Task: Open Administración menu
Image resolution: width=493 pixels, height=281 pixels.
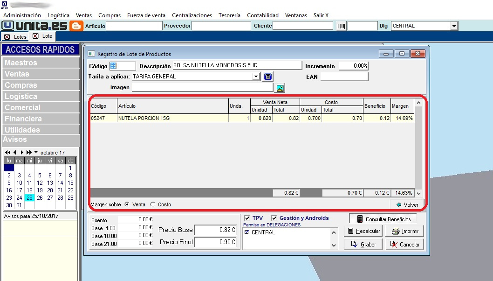Action: (x=22, y=15)
